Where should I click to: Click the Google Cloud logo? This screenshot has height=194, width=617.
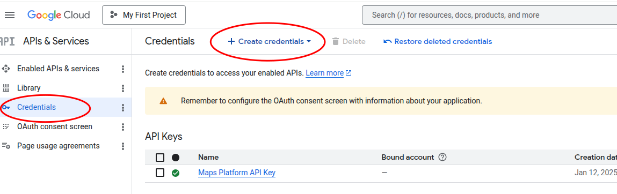click(59, 16)
